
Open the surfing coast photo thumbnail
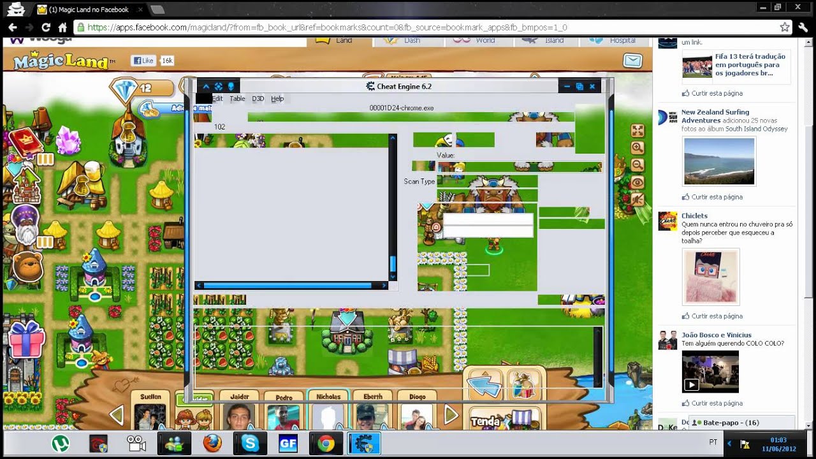pos(718,161)
